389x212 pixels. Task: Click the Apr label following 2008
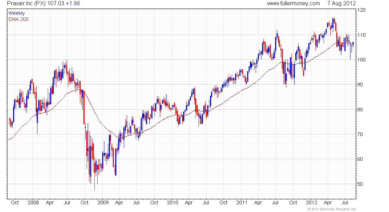pos(50,202)
